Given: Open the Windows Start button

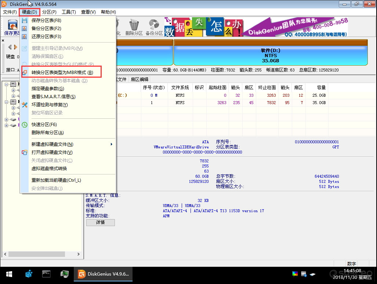Looking at the screenshot, I should [9, 274].
